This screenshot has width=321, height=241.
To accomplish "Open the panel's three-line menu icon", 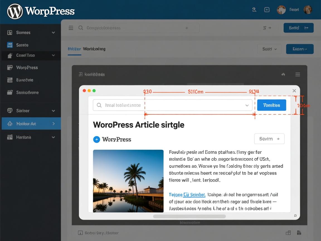I will point(298,74).
